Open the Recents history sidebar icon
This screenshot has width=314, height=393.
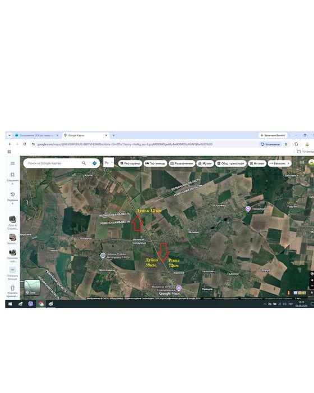12,194
